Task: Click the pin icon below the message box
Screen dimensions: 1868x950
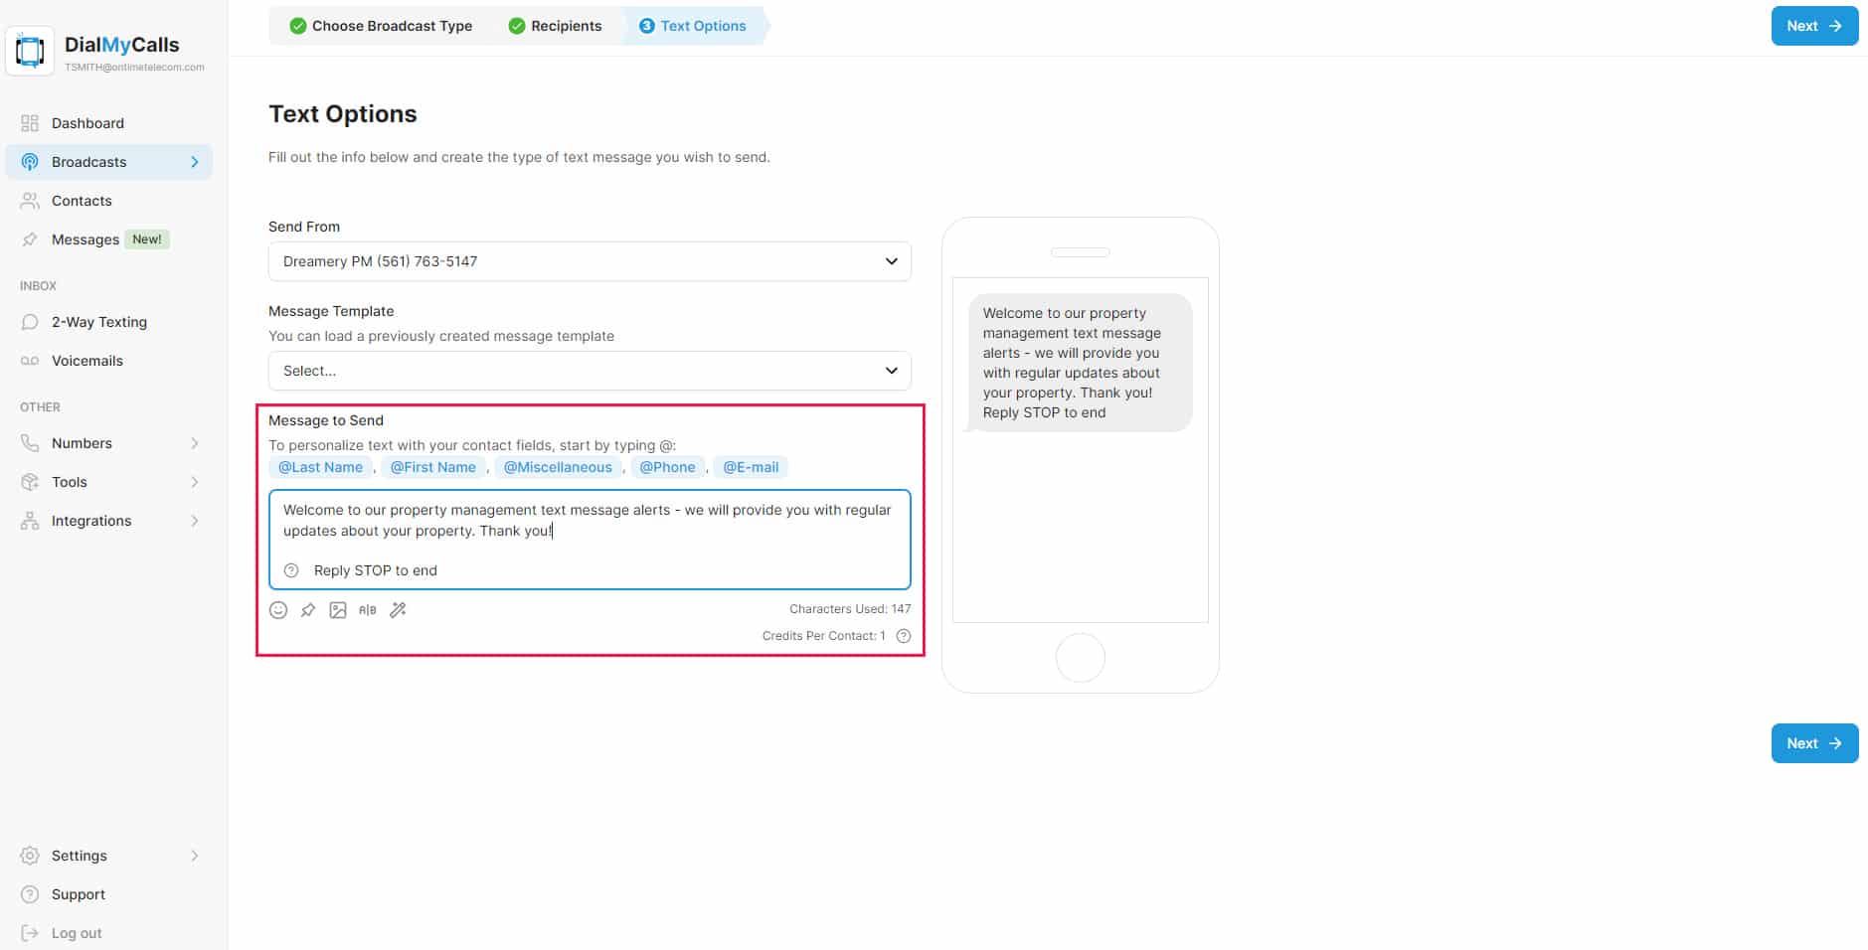Action: [308, 610]
